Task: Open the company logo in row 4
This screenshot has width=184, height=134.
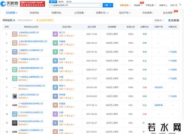Action: click(15, 61)
